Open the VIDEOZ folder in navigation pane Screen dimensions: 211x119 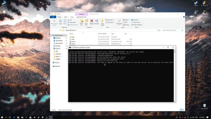point(58,59)
